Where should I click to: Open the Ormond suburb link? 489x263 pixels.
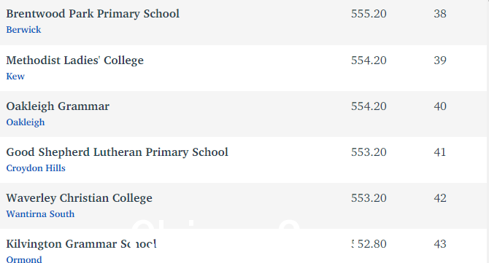pyautogui.click(x=24, y=259)
